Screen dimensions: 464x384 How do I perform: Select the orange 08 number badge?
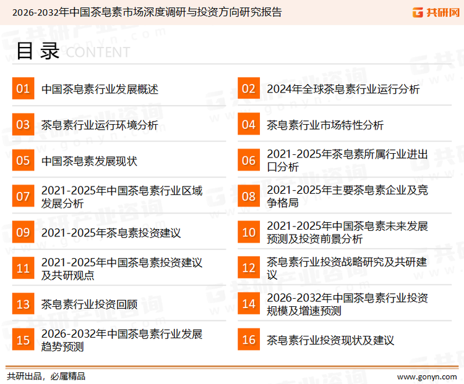click(x=248, y=197)
